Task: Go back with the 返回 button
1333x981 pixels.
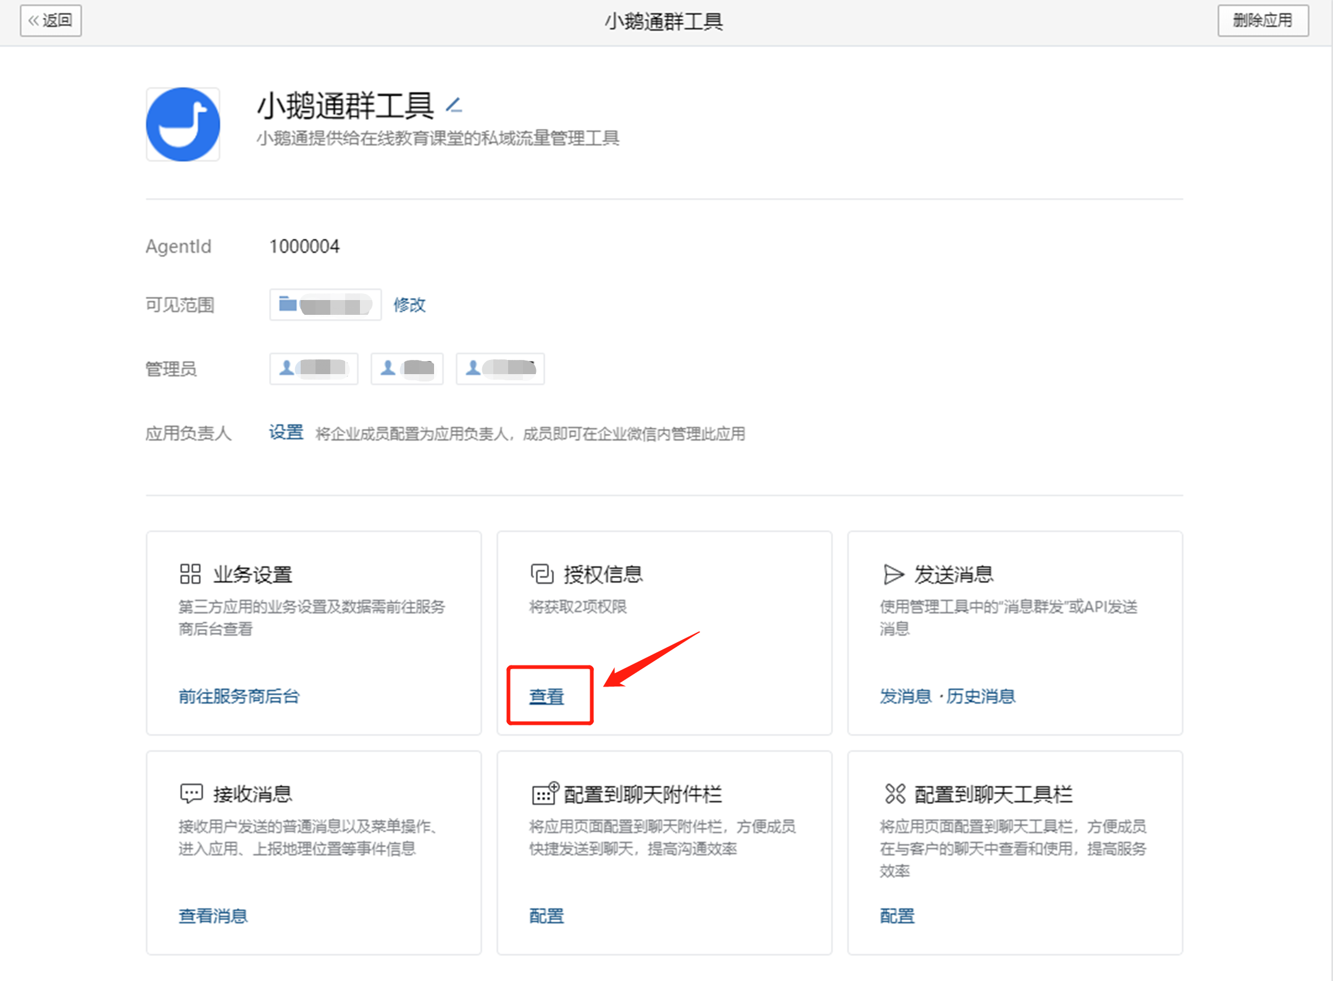Action: pos(51,20)
